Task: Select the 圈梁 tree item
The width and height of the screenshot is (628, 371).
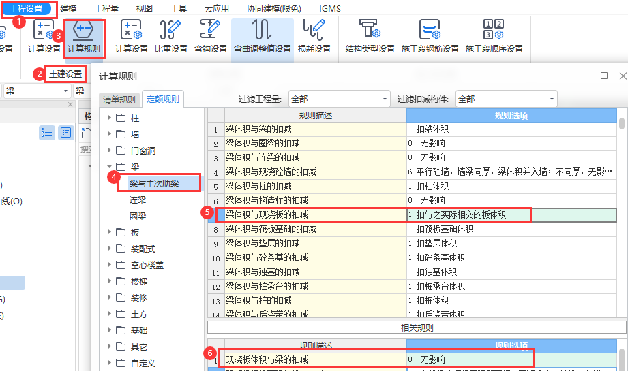Action: (138, 216)
